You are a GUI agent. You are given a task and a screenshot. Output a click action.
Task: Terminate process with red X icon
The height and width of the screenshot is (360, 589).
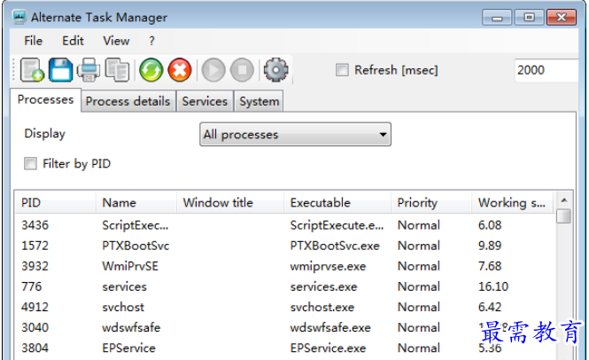[x=180, y=70]
